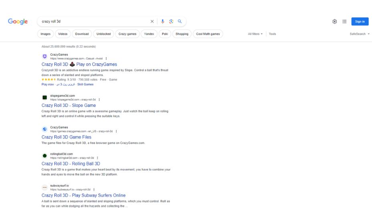This screenshot has width=372, height=223.
Task: Click the star rating in first result
Action: click(49, 80)
